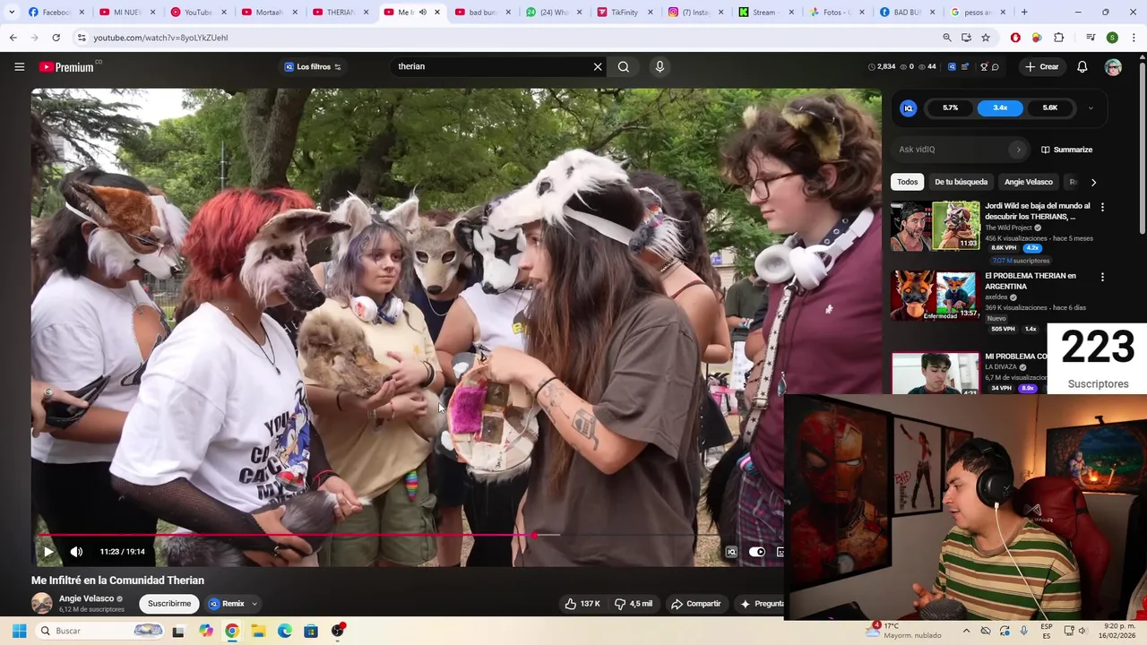The height and width of the screenshot is (645, 1147).
Task: Like the video (137 K)
Action: [x=582, y=604]
